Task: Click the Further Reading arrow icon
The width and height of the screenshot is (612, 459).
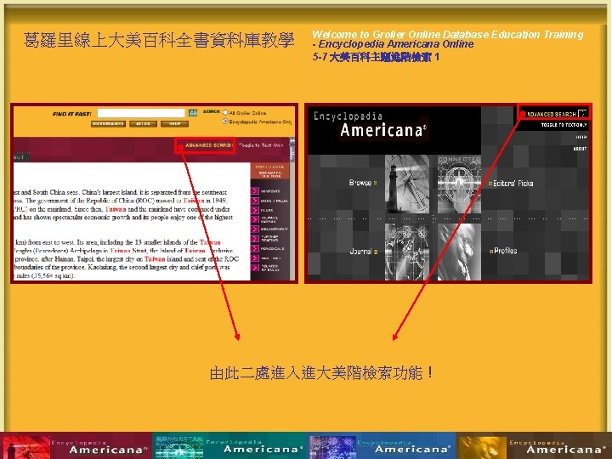Action: [255, 239]
